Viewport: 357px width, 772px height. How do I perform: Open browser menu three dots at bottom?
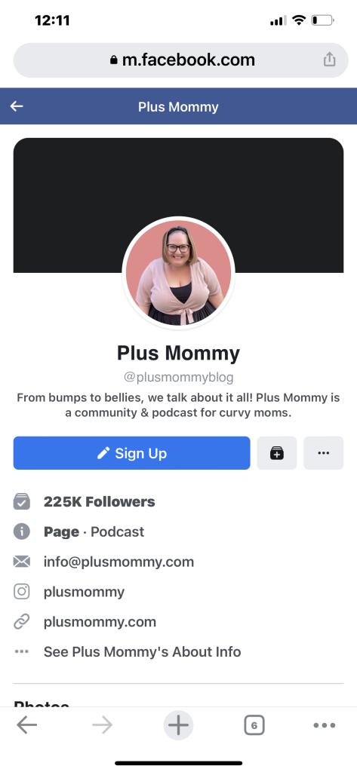(325, 725)
